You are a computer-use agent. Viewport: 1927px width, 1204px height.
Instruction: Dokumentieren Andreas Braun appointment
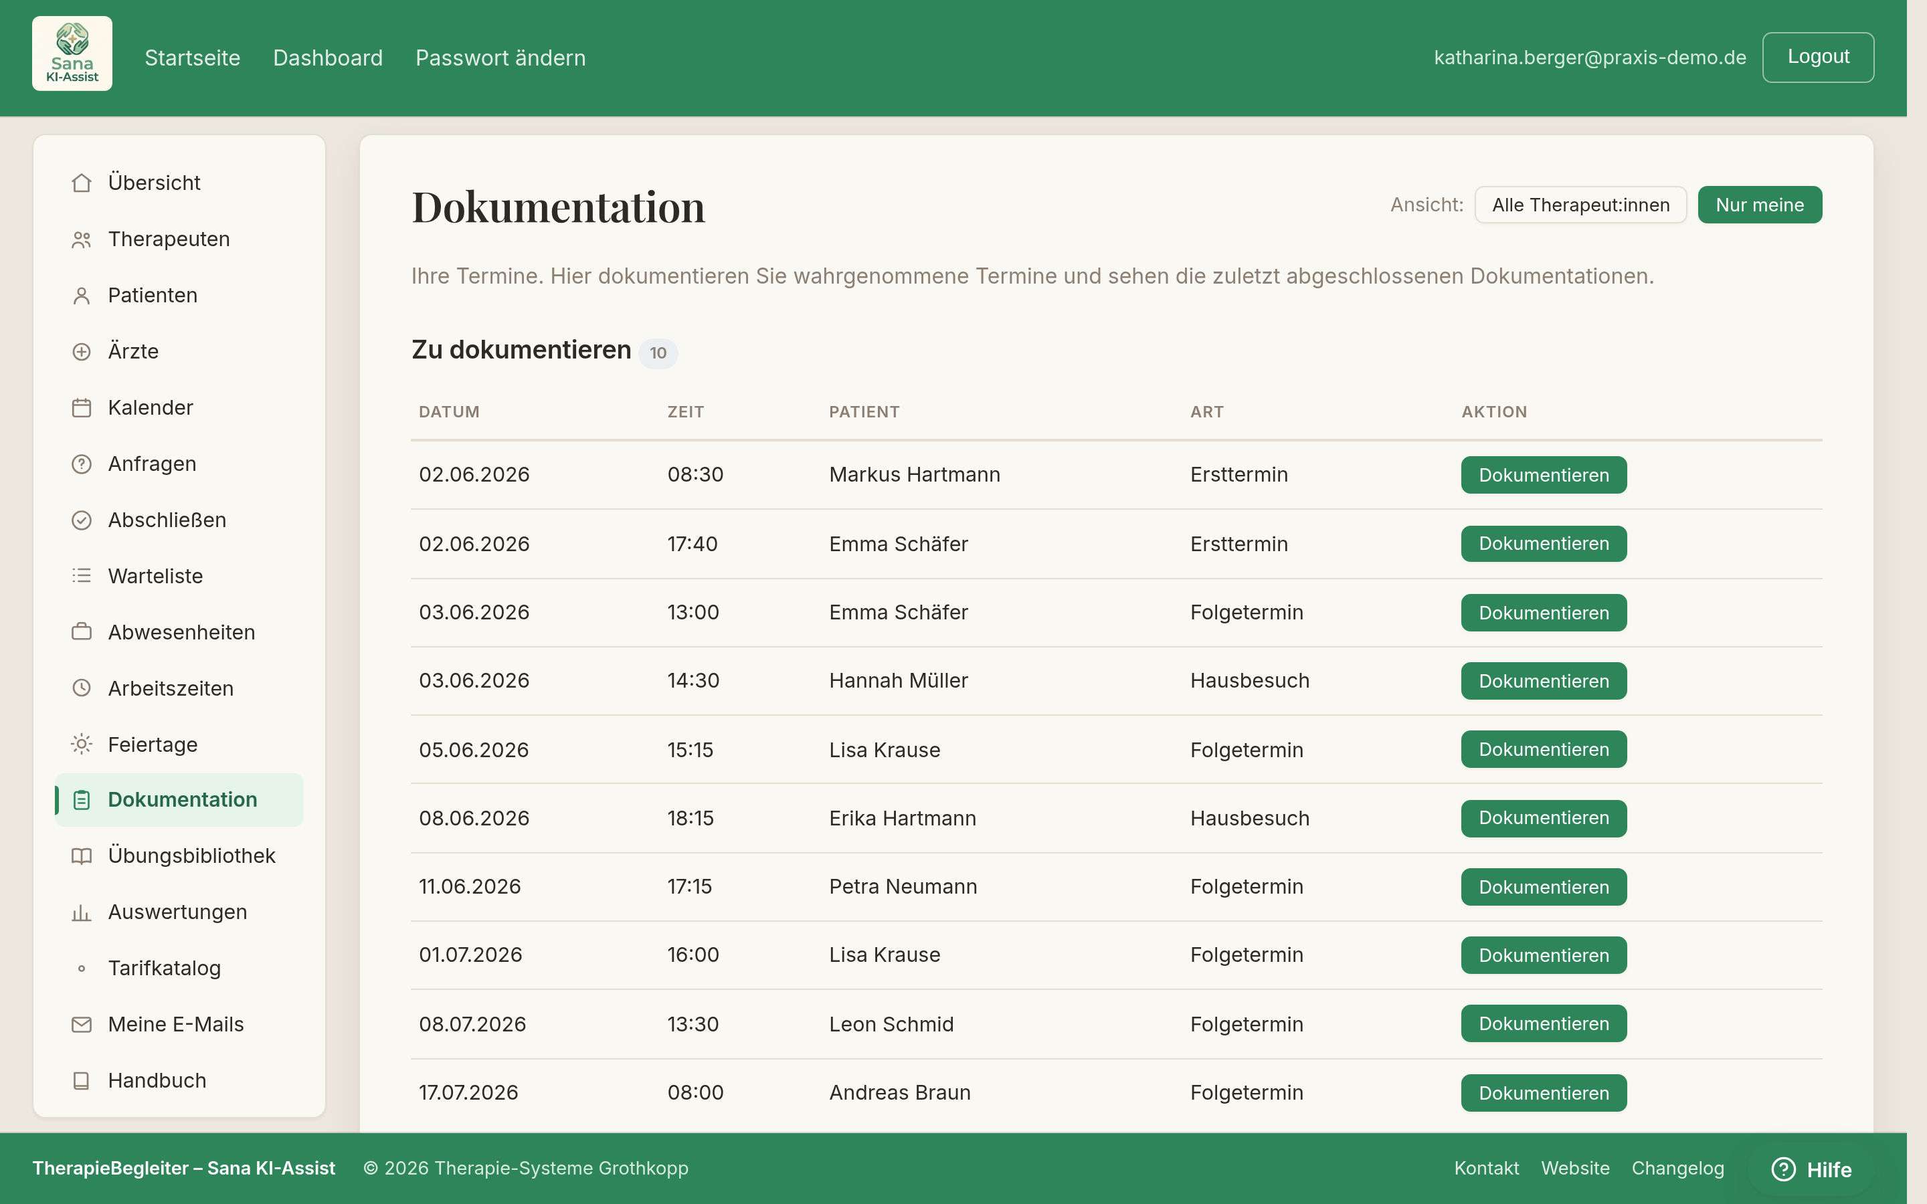coord(1543,1094)
